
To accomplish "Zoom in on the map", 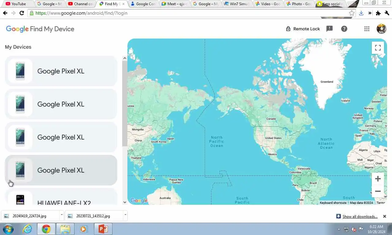I will click(378, 179).
